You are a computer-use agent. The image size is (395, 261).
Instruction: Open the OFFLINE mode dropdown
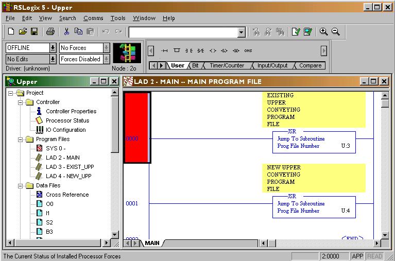click(x=53, y=48)
